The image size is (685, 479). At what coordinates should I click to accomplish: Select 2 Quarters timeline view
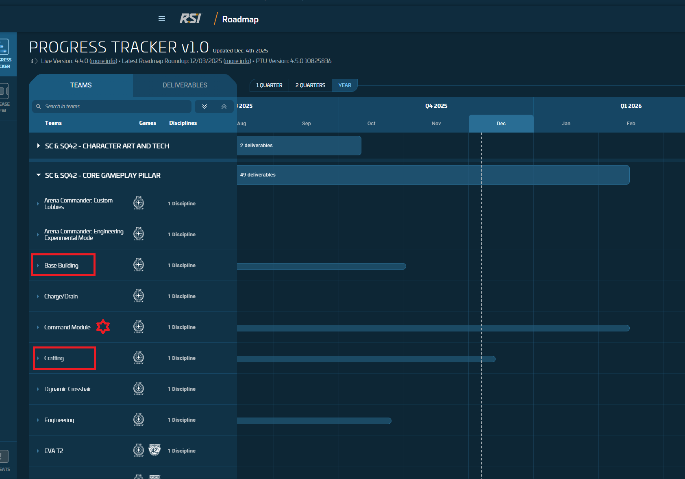(x=310, y=85)
